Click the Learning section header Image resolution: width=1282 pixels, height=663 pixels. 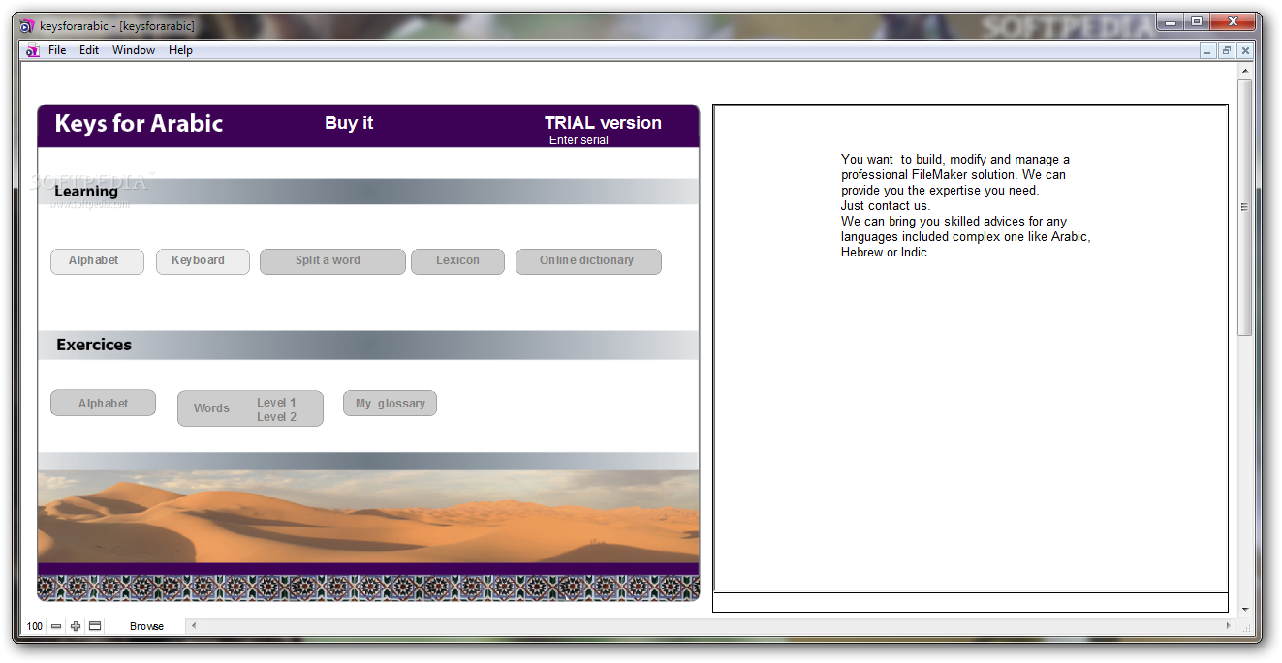[x=86, y=192]
